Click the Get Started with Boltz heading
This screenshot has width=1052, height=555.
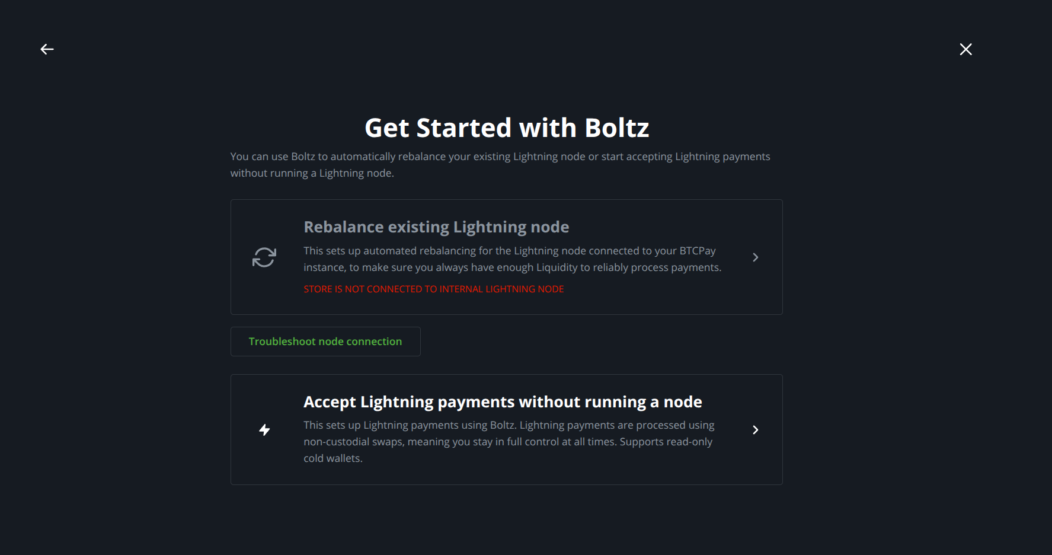coord(507,128)
